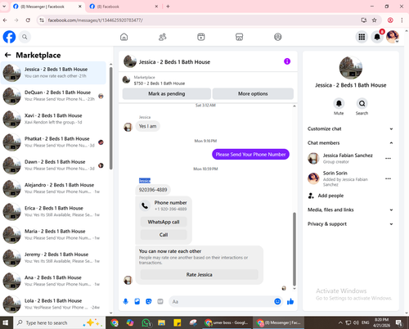Viewport: 409px width, 329px height.
Task: Open DeQuan - 2 Beds 1 Bath House chat
Action: [x=53, y=96]
